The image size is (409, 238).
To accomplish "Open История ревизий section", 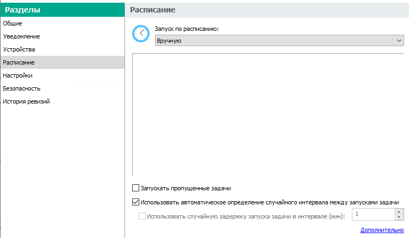I will (63, 101).
